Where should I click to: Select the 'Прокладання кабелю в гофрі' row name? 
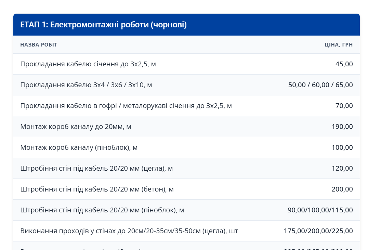pyautogui.click(x=126, y=106)
